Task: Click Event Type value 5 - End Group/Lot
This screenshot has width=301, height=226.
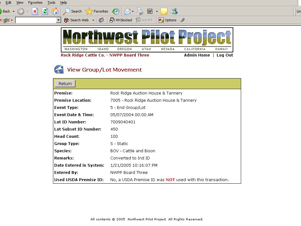Action: (128, 108)
